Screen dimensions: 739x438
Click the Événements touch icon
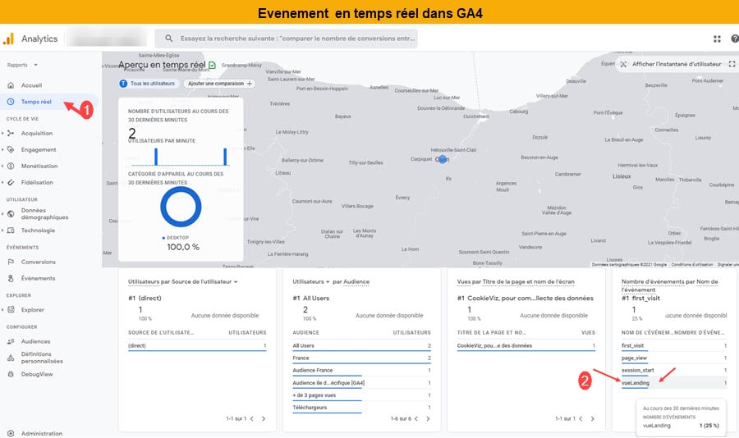(x=11, y=278)
